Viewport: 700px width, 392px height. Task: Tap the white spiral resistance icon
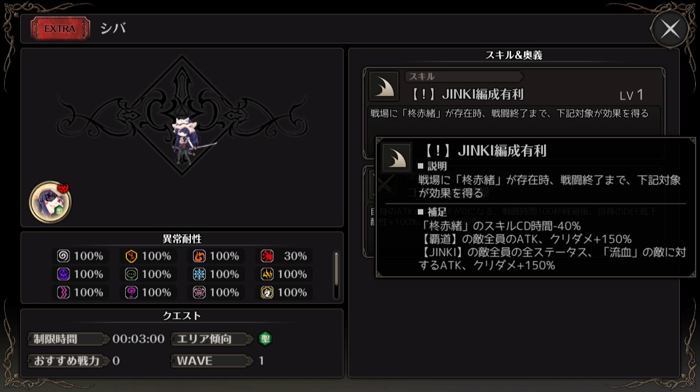point(64,256)
